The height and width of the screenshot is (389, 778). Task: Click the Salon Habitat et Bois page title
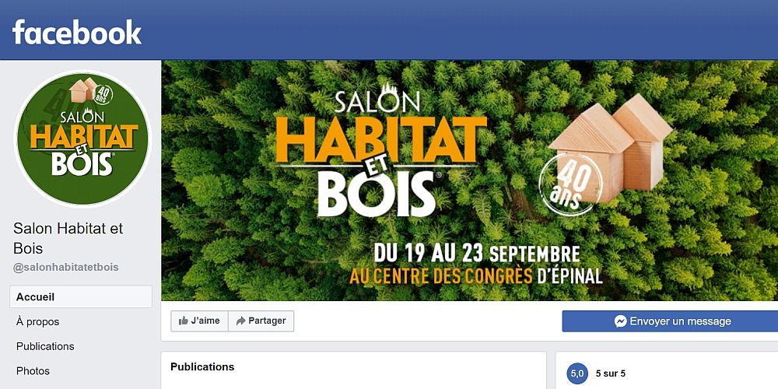coord(68,238)
